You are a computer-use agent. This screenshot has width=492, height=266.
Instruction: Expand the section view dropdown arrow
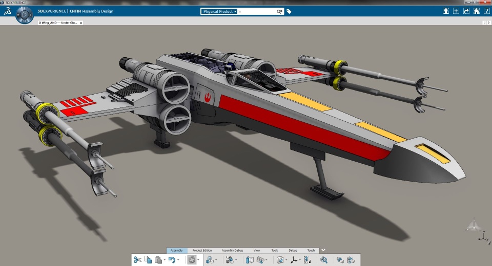tap(286, 260)
